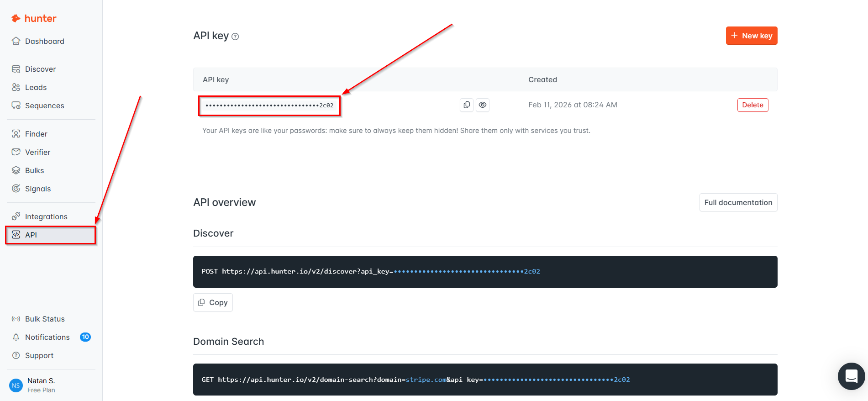868x401 pixels.
Task: Click the API overview heading
Action: coord(224,202)
